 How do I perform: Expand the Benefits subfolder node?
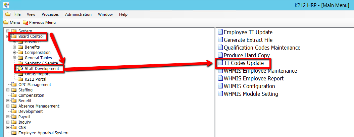tap(14, 47)
